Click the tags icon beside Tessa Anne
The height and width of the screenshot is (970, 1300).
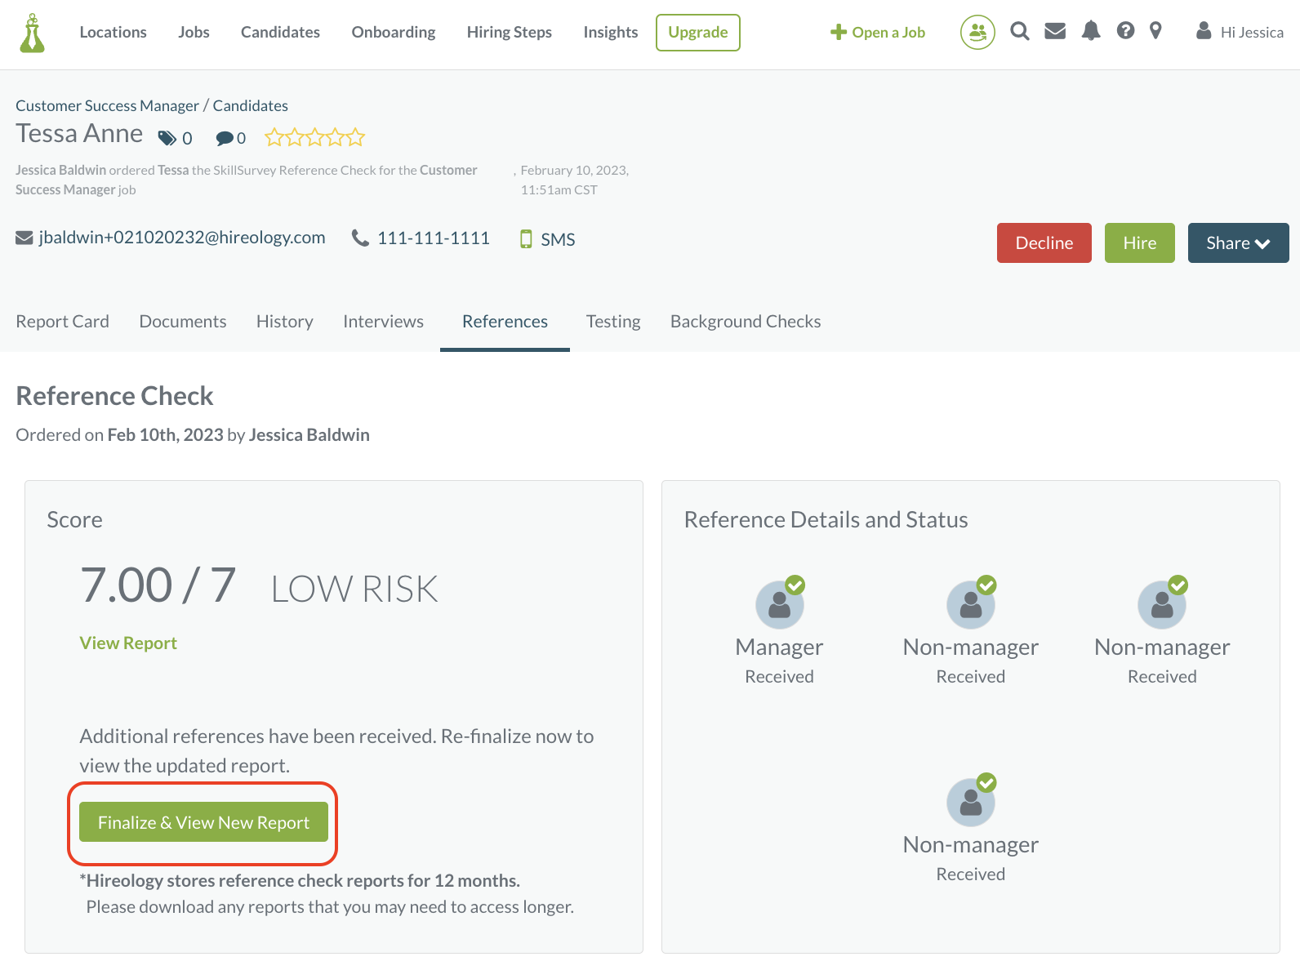pyautogui.click(x=167, y=138)
